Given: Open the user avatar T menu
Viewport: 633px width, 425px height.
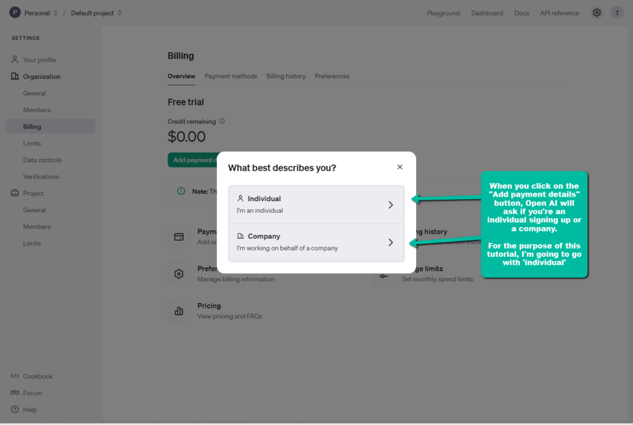Looking at the screenshot, I should click(x=617, y=13).
